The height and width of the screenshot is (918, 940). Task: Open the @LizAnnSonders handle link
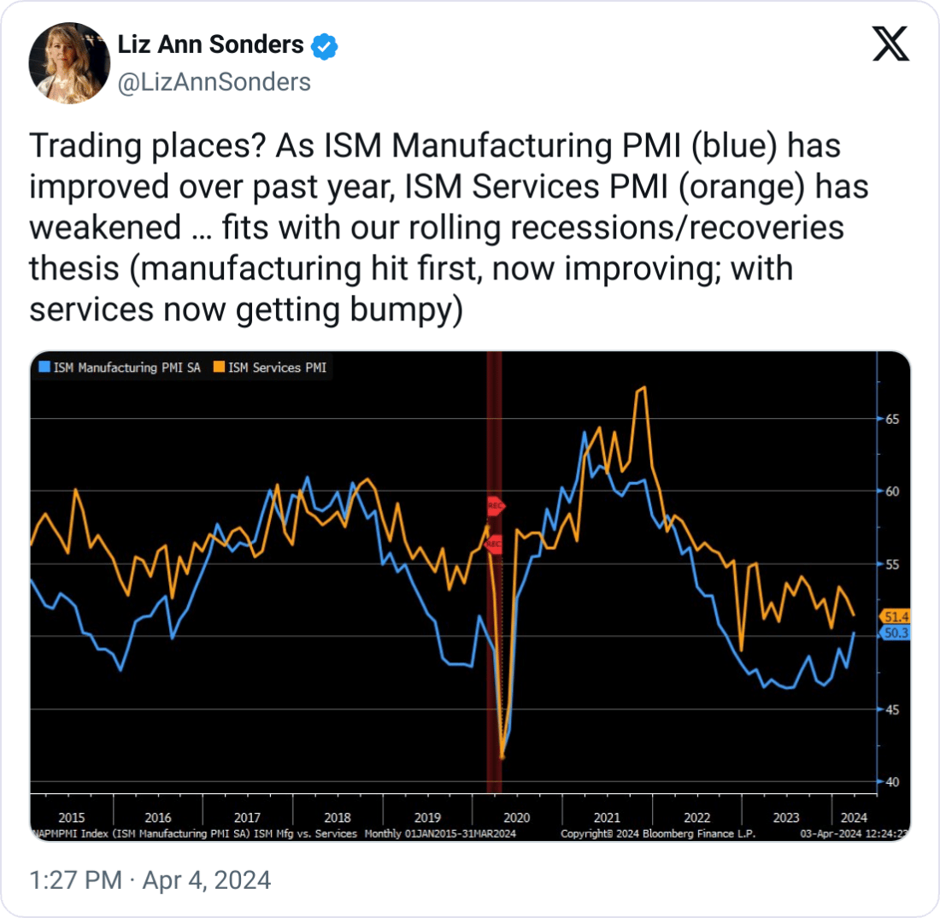click(x=214, y=82)
